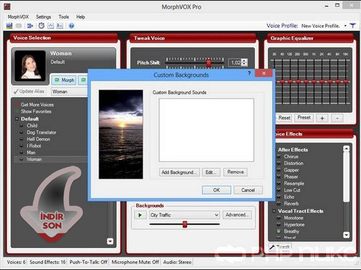Viewport: 361px width, 270px height.
Task: Click the background volume slider handle
Action: (185, 224)
